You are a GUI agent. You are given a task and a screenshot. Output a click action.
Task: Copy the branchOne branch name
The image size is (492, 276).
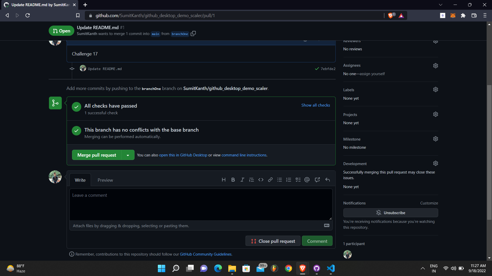193,33
